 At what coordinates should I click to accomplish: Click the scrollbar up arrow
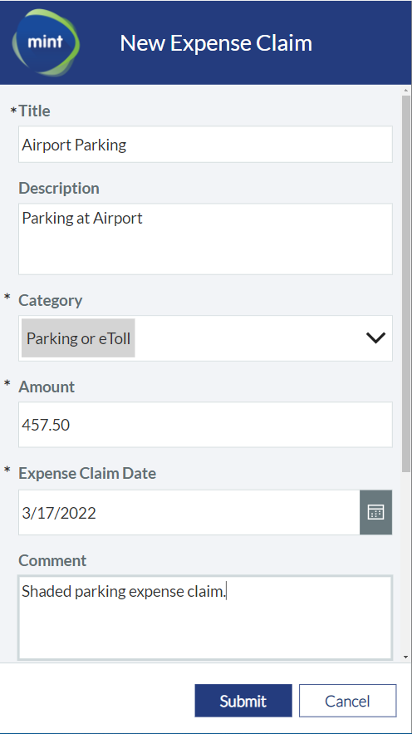406,91
